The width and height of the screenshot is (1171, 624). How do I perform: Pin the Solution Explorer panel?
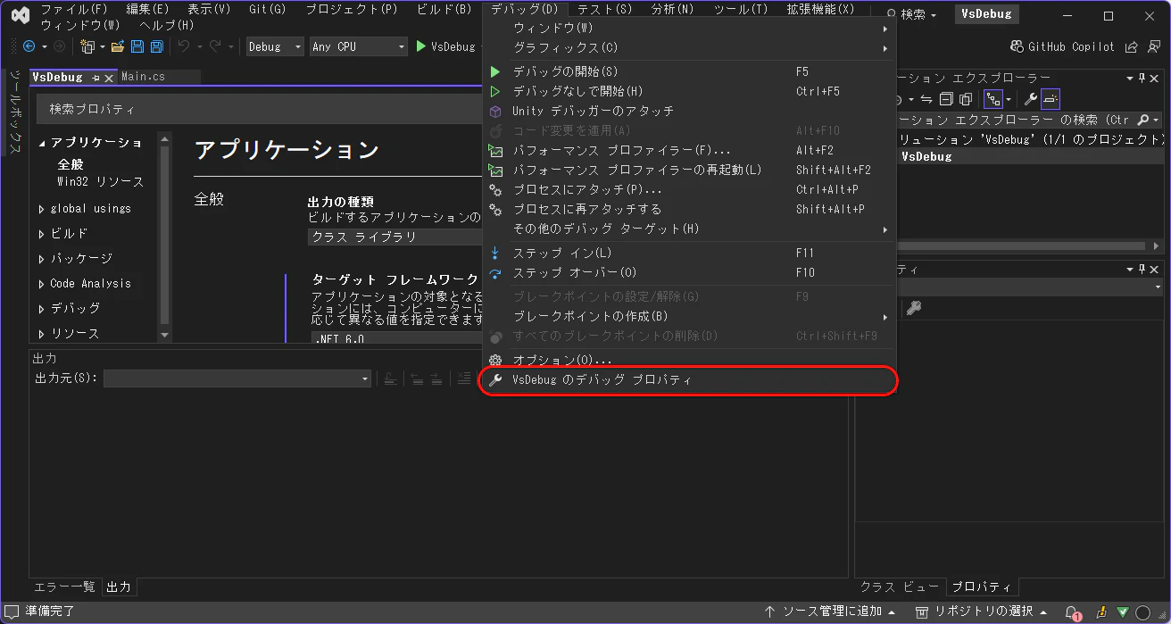point(1142,79)
